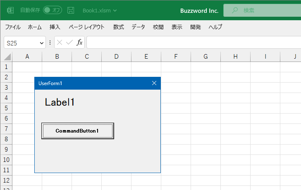Click the search magnifier icon

[x=235, y=10]
